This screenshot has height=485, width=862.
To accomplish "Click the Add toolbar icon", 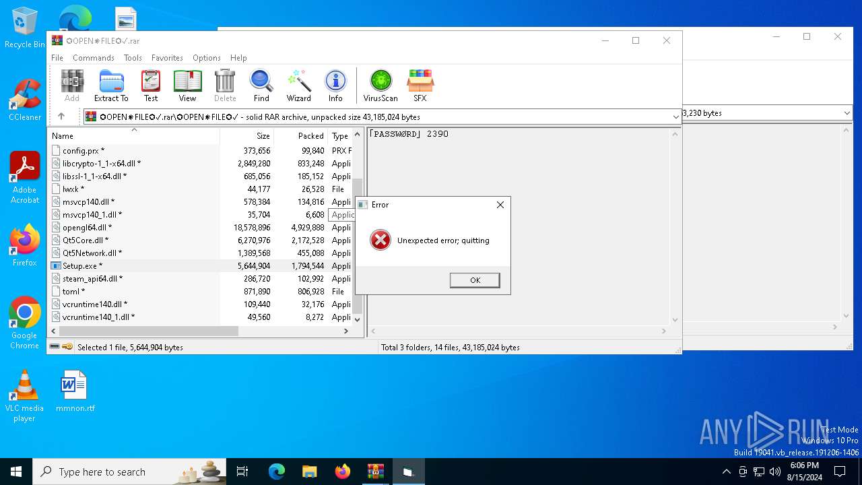I will click(x=72, y=86).
